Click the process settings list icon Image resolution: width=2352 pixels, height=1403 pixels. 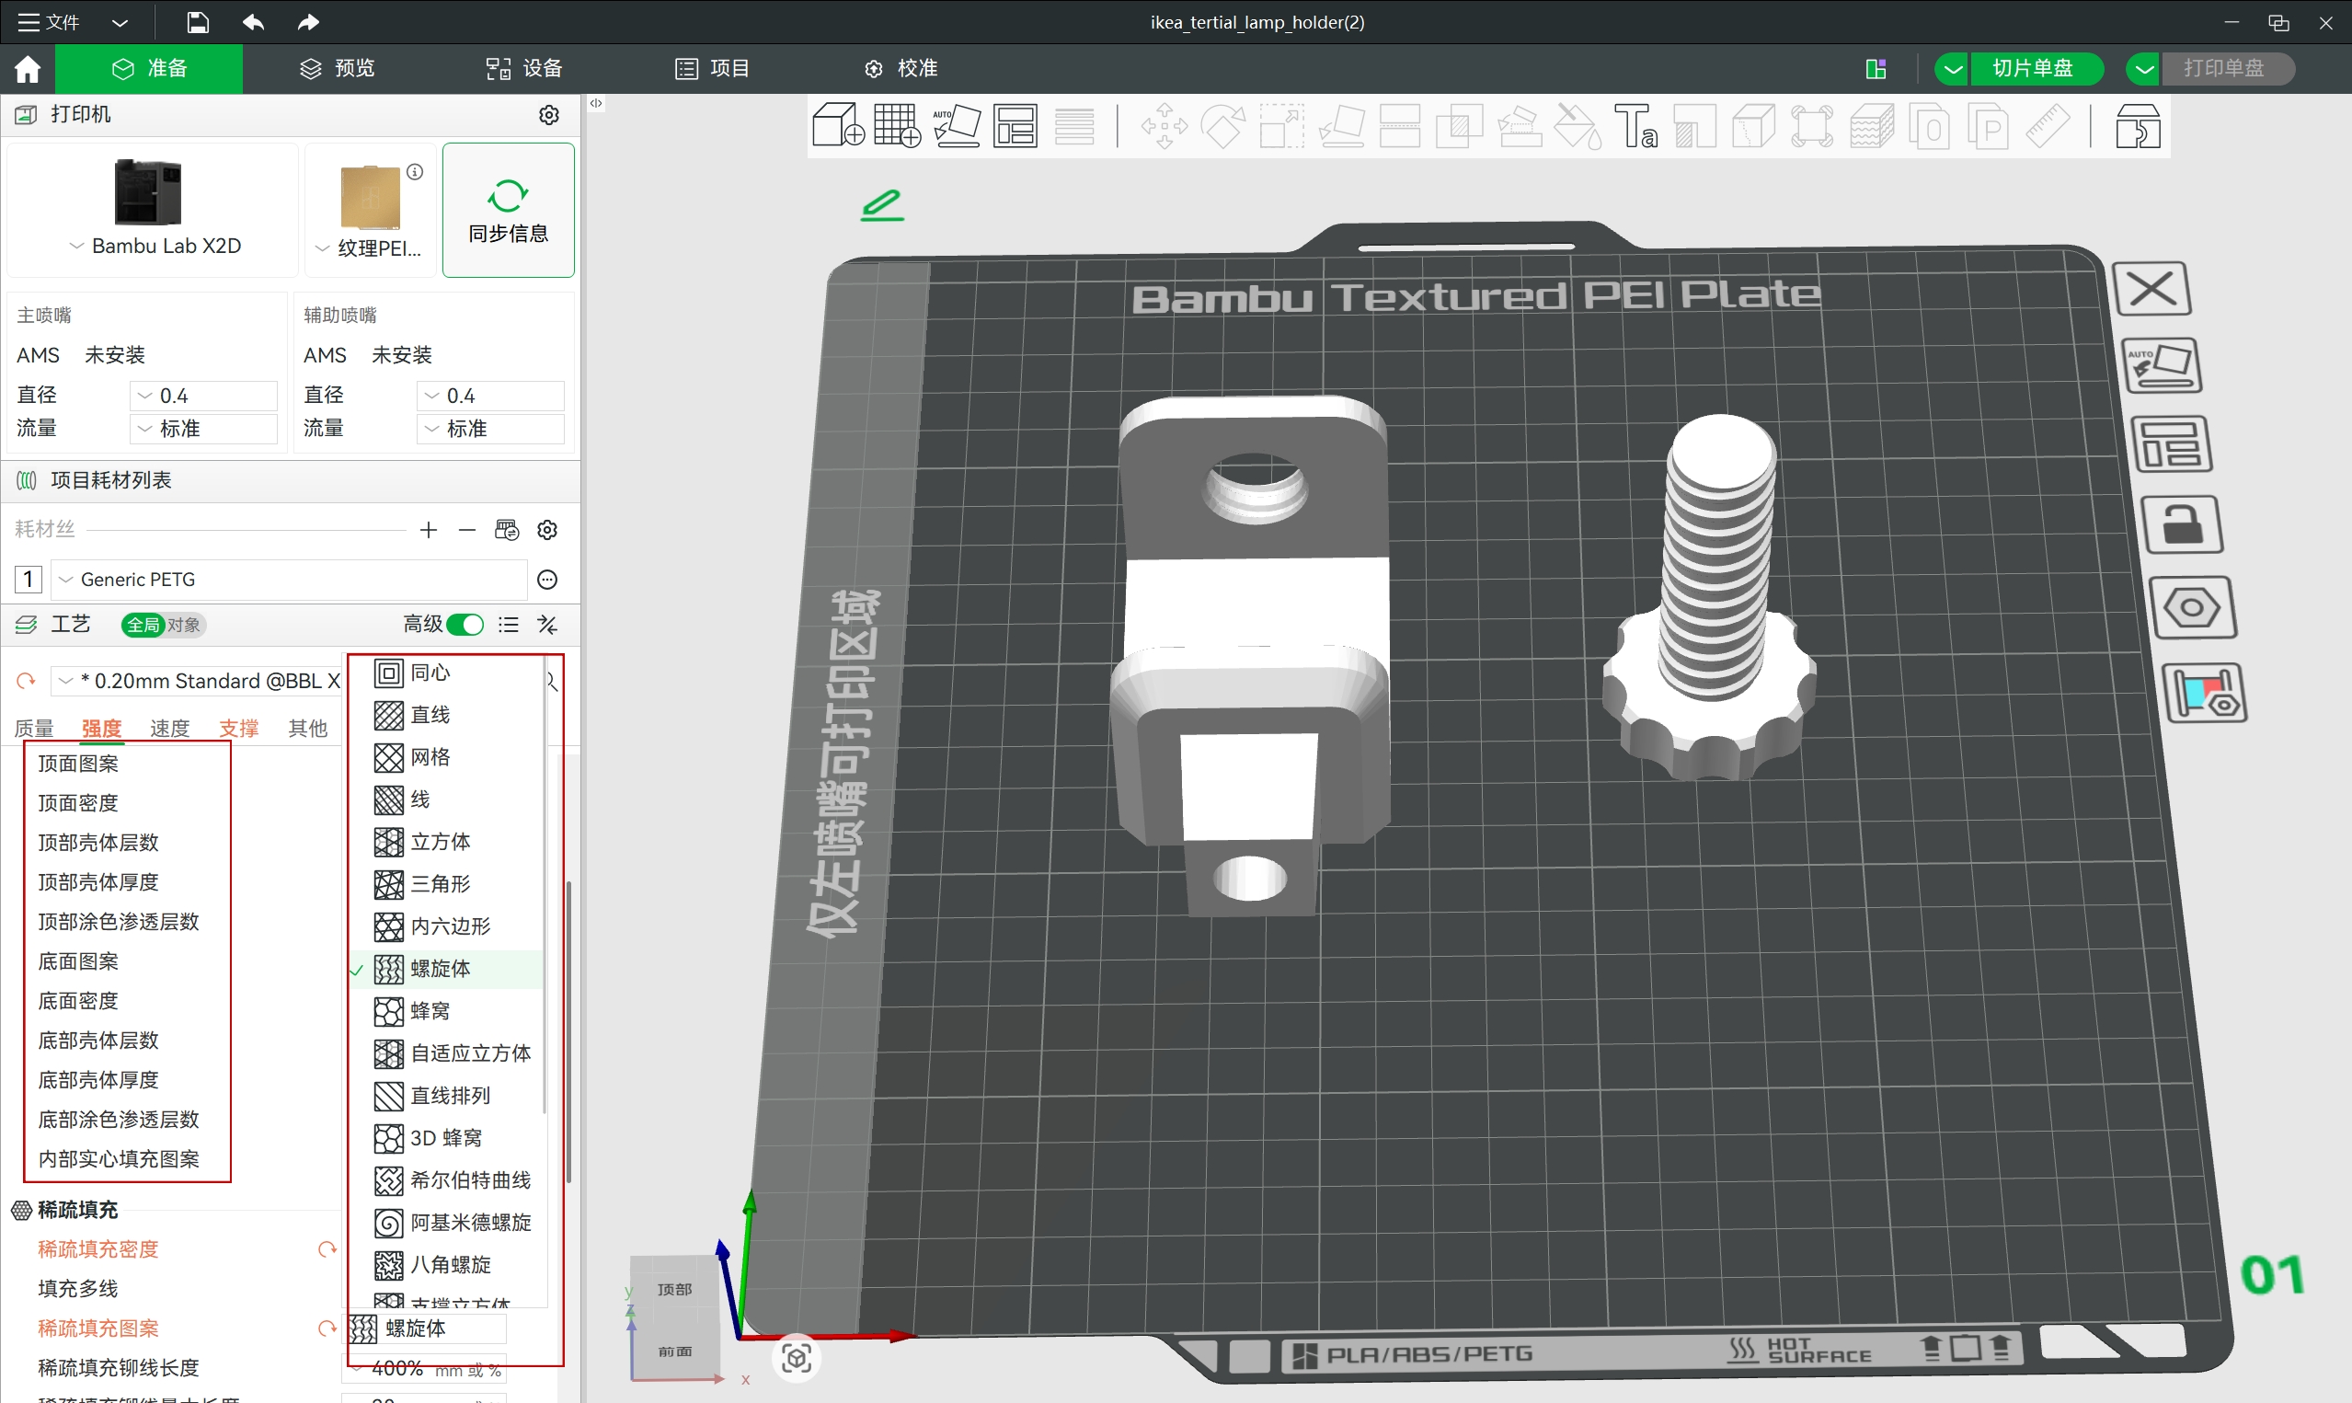509,625
